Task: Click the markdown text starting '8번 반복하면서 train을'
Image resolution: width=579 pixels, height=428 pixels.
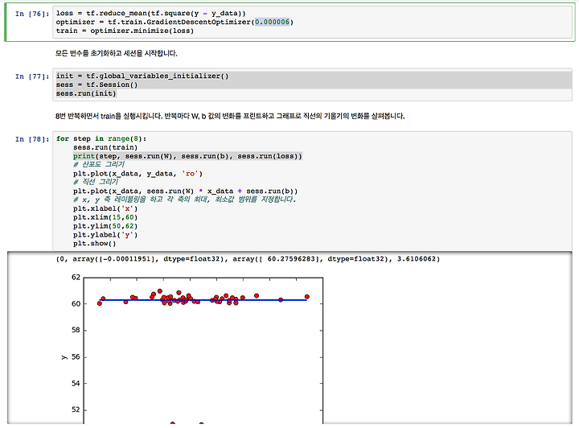Action: (230, 117)
